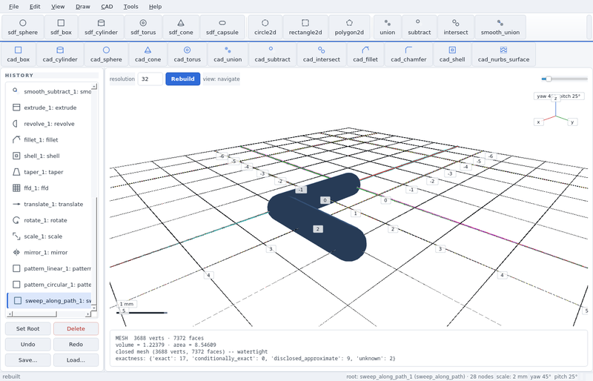Click the cad_nurbs_surface tool
The width and height of the screenshot is (593, 381).
(x=503, y=55)
